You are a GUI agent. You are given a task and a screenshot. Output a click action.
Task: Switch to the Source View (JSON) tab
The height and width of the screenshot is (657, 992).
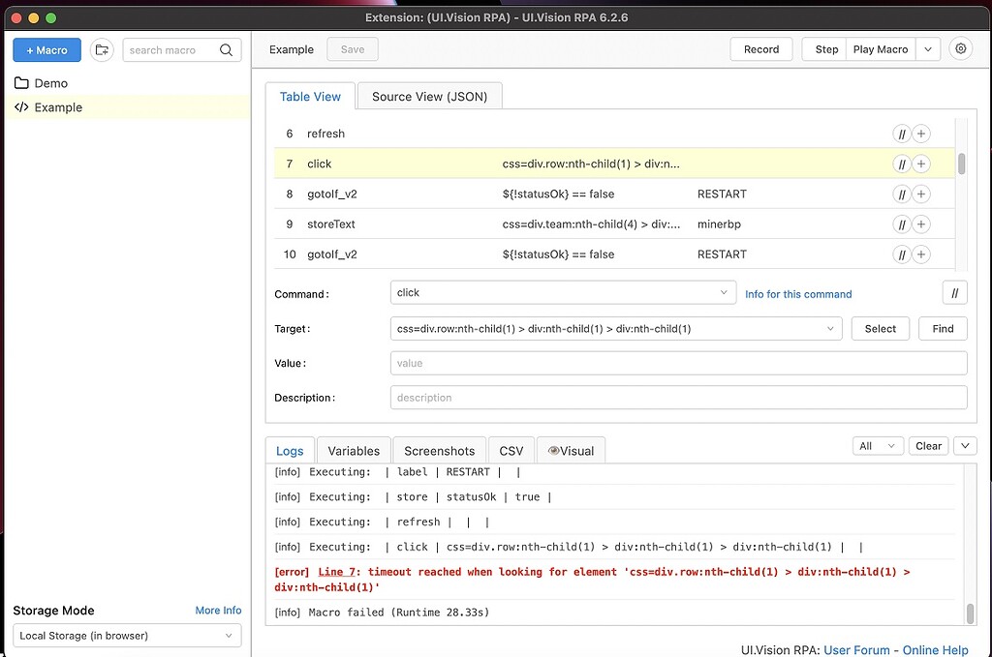[x=428, y=96]
